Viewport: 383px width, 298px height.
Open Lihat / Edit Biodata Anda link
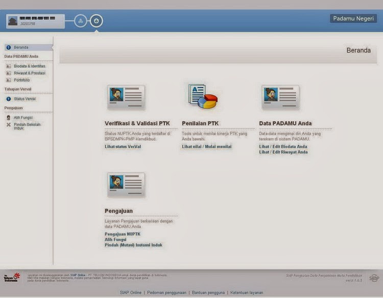[283, 147]
